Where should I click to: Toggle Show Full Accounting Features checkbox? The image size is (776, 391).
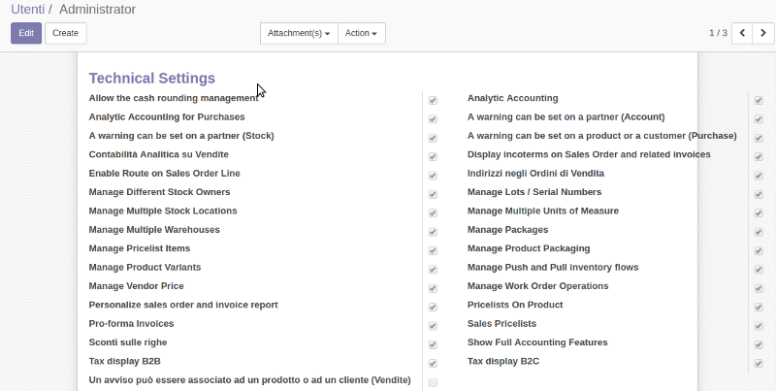[x=759, y=345]
